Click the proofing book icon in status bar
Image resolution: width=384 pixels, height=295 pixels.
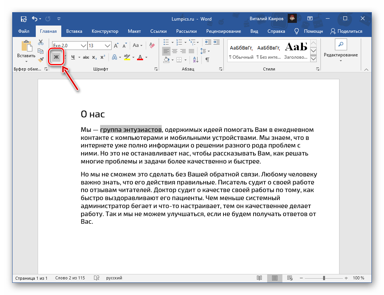[97, 278]
